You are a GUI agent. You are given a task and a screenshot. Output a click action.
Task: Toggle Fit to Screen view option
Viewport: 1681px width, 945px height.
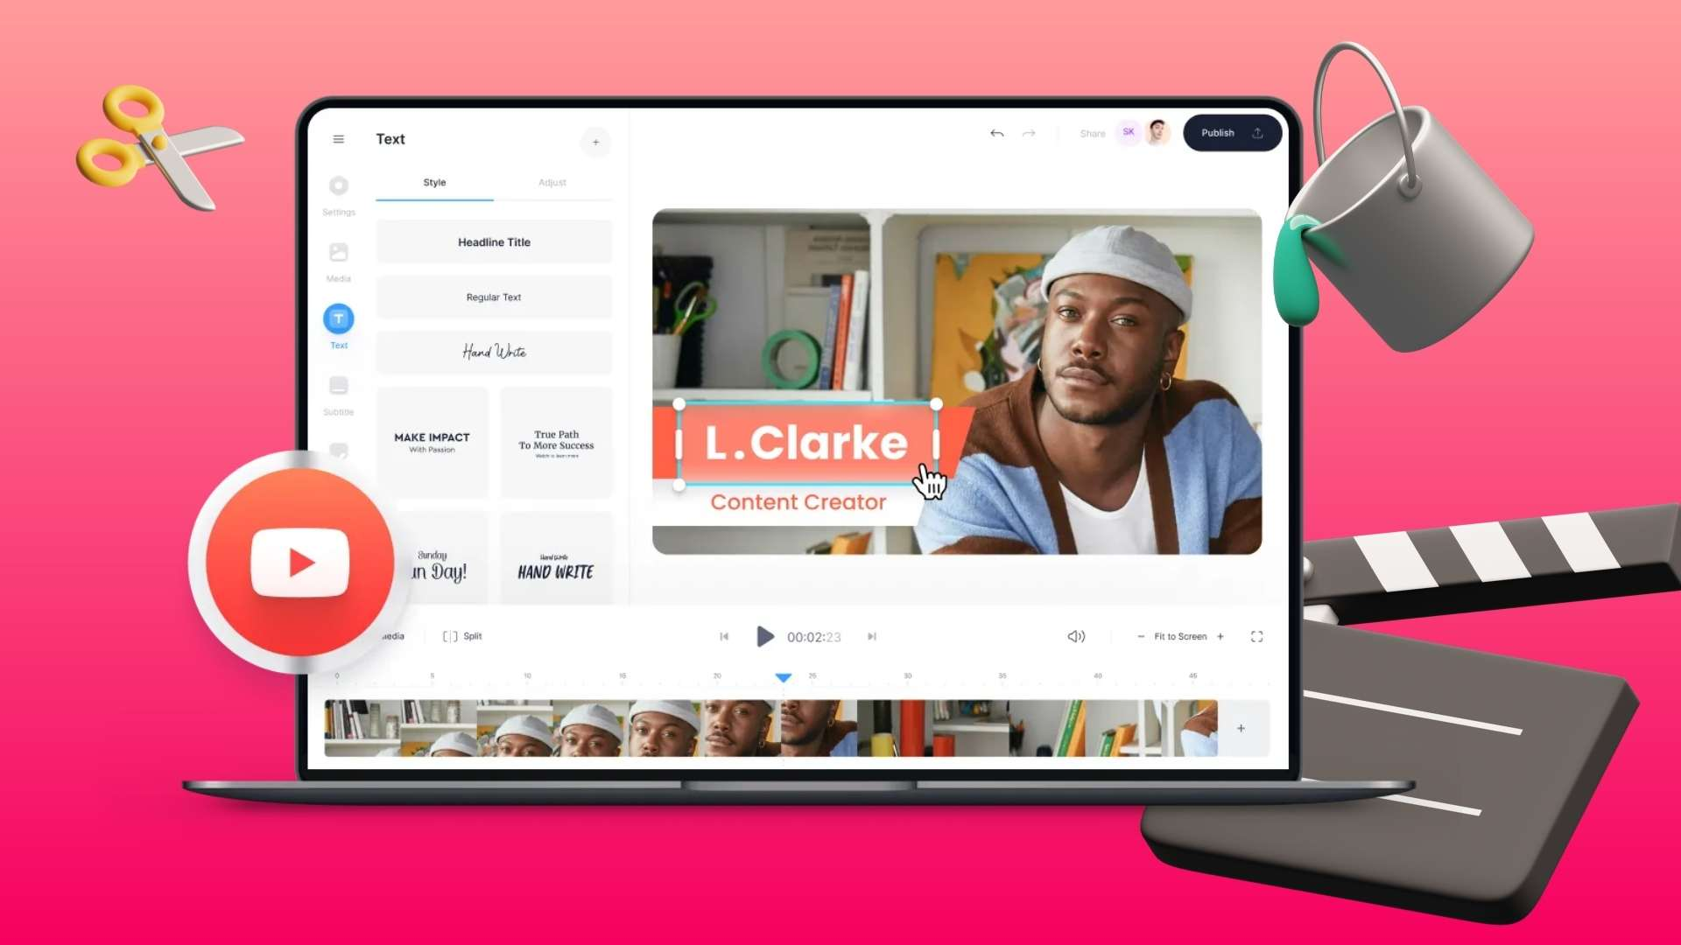click(x=1180, y=636)
